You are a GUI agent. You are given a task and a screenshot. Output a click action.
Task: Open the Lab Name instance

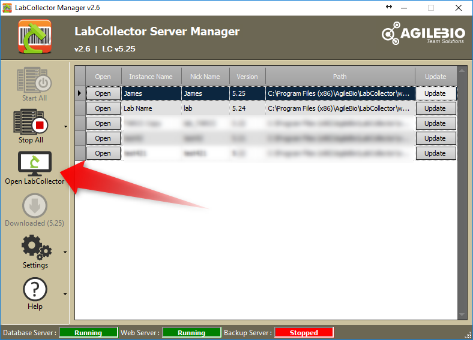(103, 108)
